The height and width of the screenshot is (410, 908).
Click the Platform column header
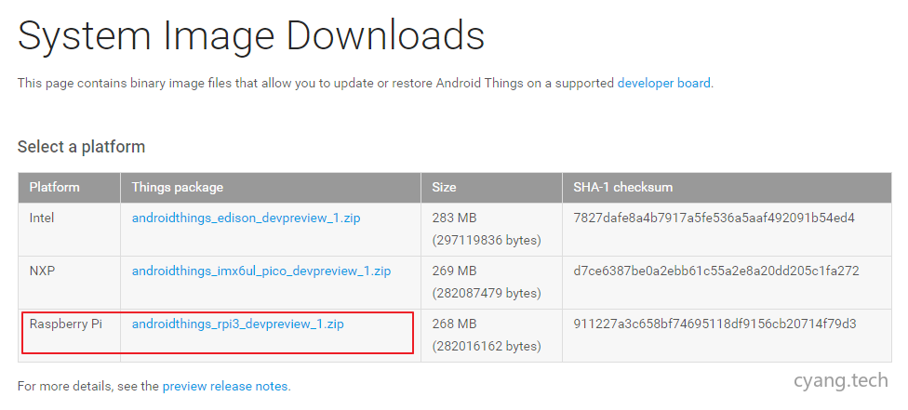click(x=55, y=187)
